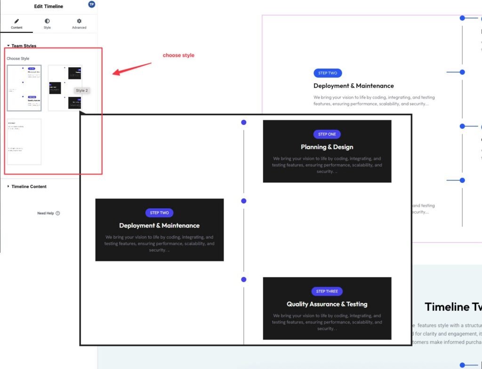The image size is (482, 369).
Task: Click the Planning & Design heading
Action: coord(327,147)
